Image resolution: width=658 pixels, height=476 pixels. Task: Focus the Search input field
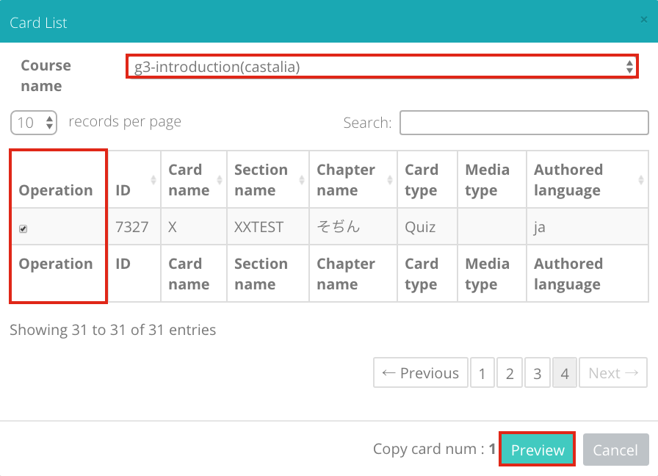[524, 123]
